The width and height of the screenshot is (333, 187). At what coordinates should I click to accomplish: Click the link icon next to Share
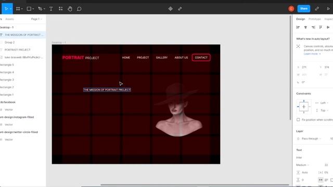pyautogui.click(x=317, y=9)
